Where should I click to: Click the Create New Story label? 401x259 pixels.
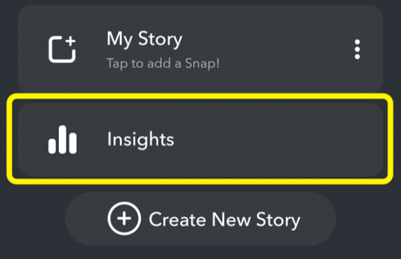224,220
